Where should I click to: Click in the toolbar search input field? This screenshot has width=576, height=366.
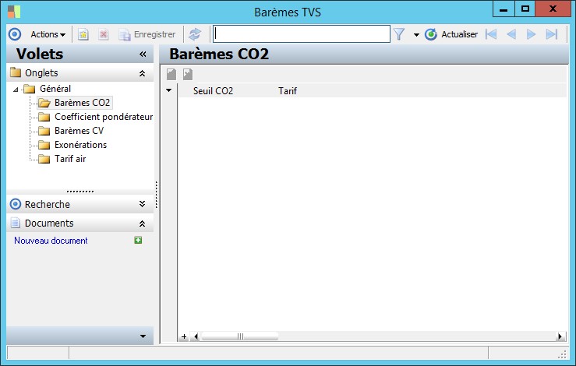pyautogui.click(x=301, y=34)
